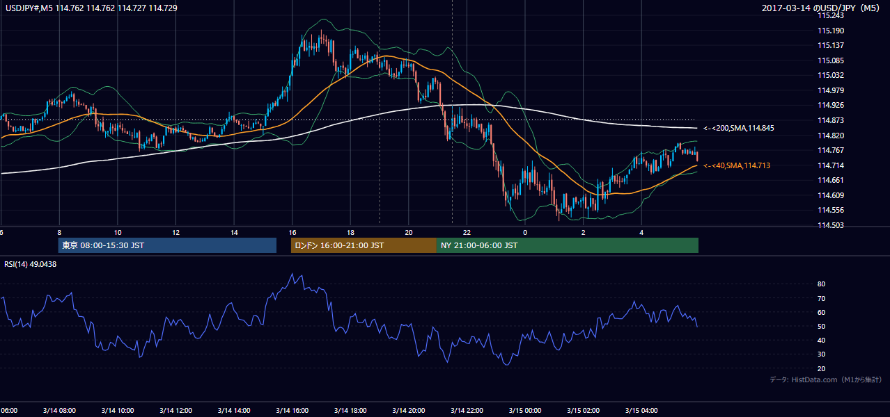This screenshot has height=417, width=890.
Task: Click the 3/14 12:00 date axis label
Action: (x=175, y=410)
